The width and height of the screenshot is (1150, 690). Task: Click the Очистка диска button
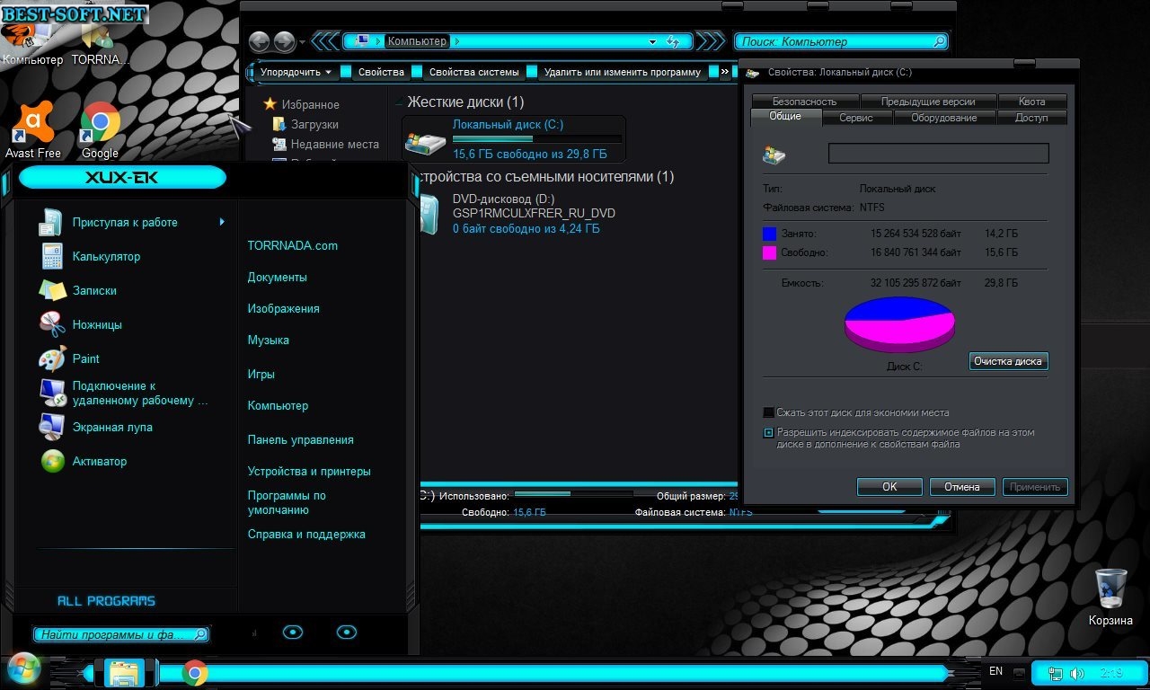click(x=1008, y=361)
